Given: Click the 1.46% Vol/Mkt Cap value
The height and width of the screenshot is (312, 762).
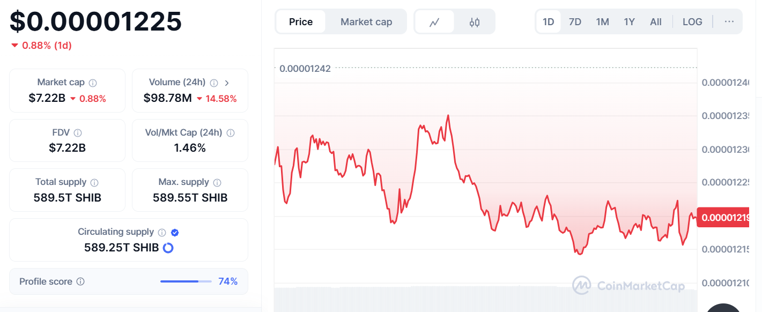Looking at the screenshot, I should point(190,148).
